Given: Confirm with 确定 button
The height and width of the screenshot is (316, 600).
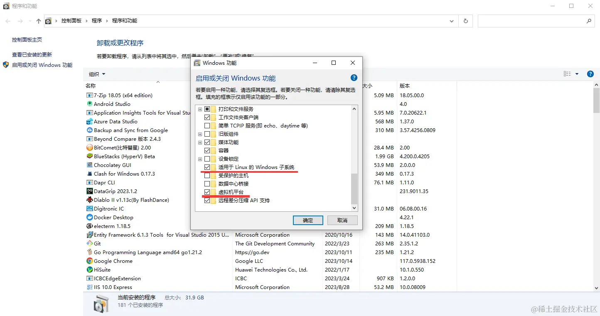Looking at the screenshot, I should pyautogui.click(x=308, y=220).
